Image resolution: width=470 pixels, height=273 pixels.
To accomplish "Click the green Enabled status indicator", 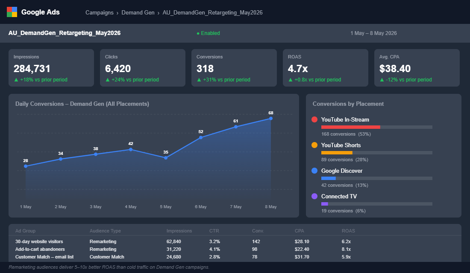I will 209,33.
